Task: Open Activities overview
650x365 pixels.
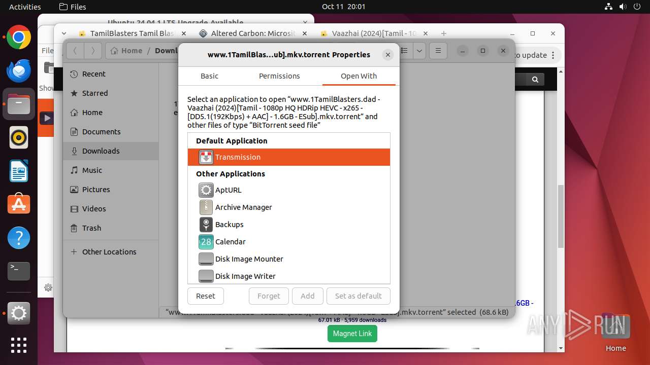Action: tap(25, 7)
